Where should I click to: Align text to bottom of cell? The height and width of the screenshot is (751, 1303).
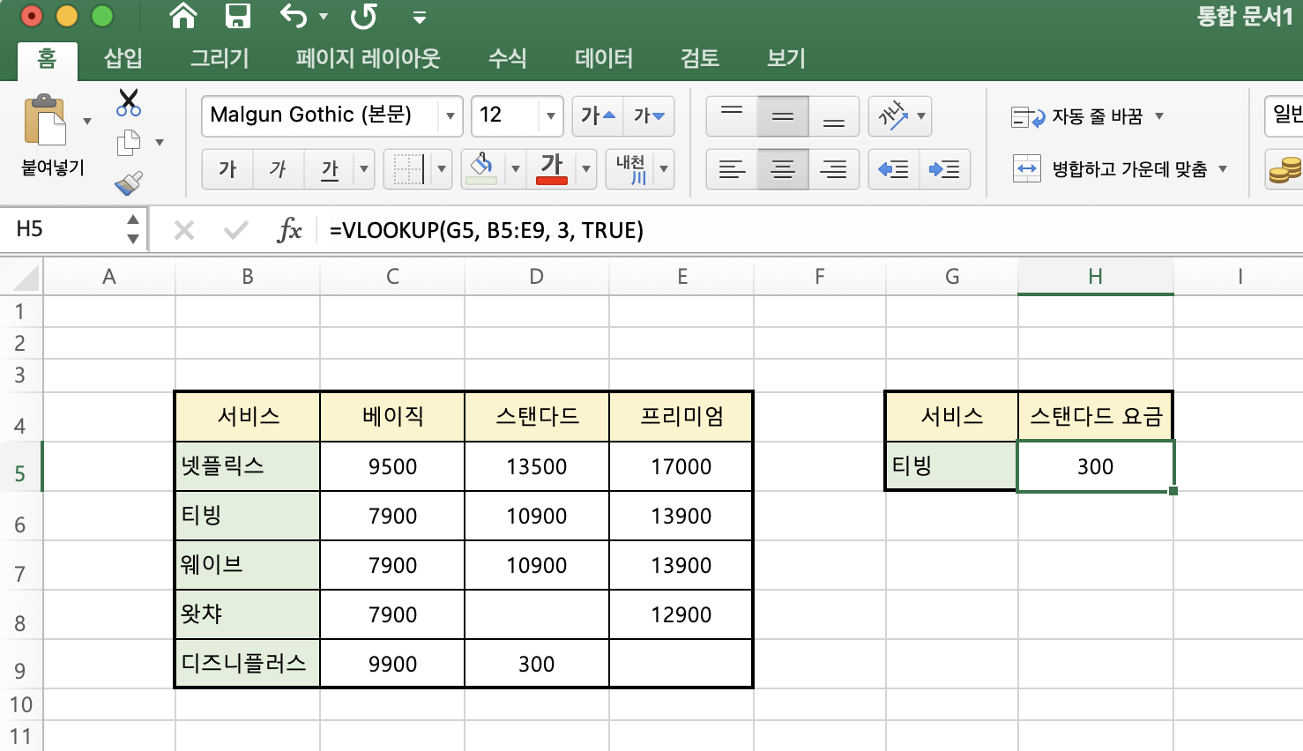(834, 115)
